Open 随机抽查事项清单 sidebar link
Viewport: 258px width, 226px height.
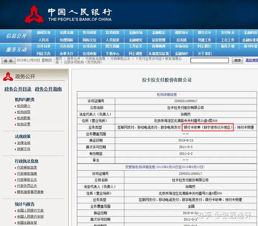pos(30,192)
